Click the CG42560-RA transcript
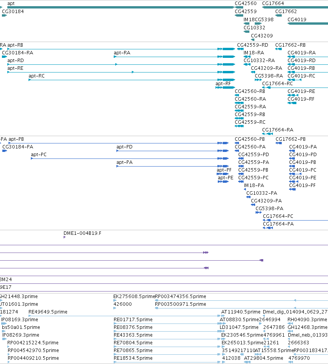 click(239, 103)
